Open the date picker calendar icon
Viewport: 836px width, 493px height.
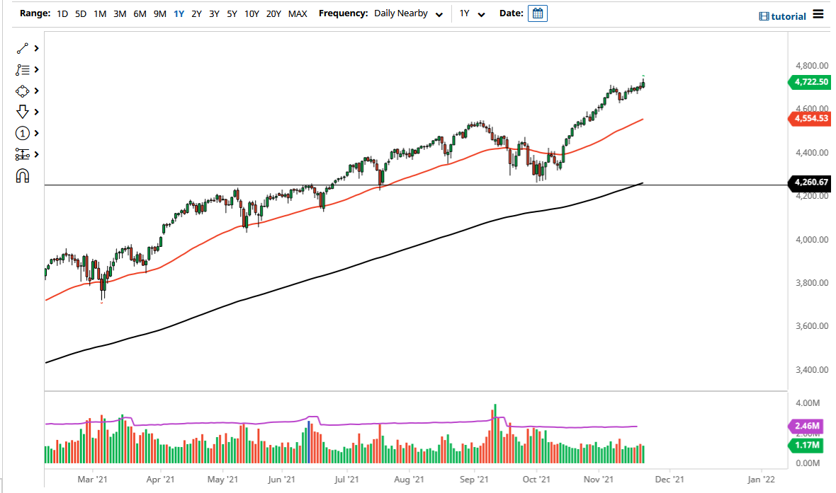(537, 13)
